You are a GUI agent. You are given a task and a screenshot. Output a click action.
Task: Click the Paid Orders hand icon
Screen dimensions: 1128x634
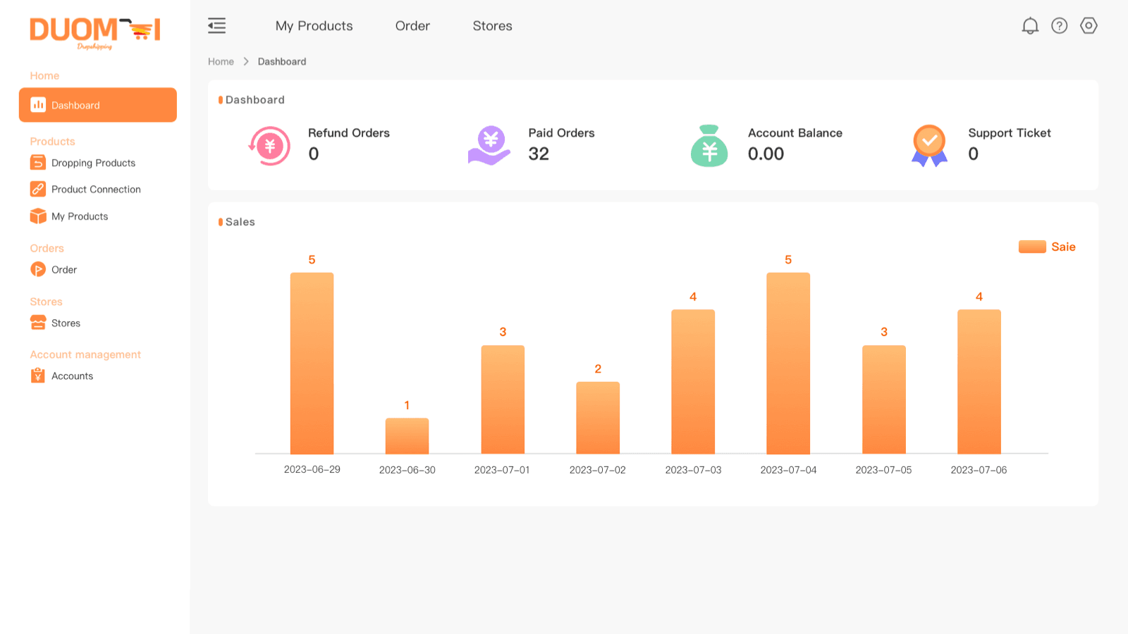[x=489, y=146]
